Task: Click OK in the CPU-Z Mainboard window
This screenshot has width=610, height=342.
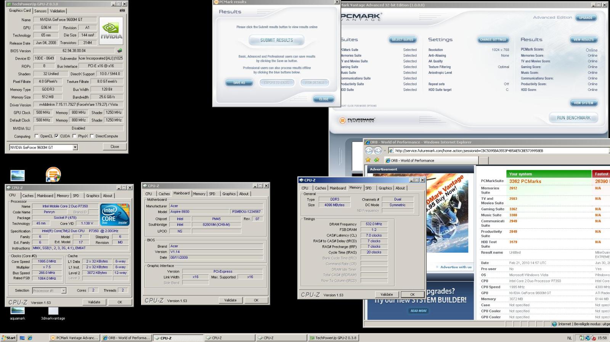Action: 256,300
